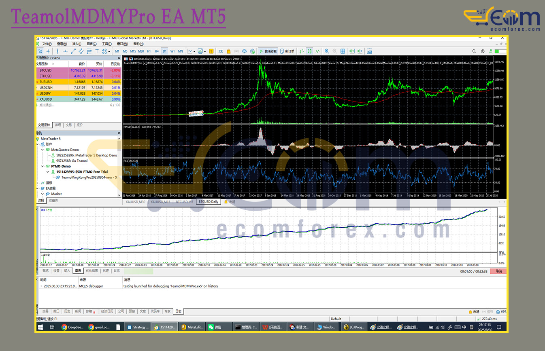The image size is (545, 351).
Task: Select the text label tool
Action: point(97,51)
